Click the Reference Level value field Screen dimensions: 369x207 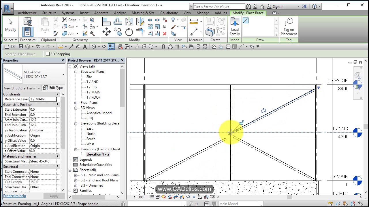[43, 99]
